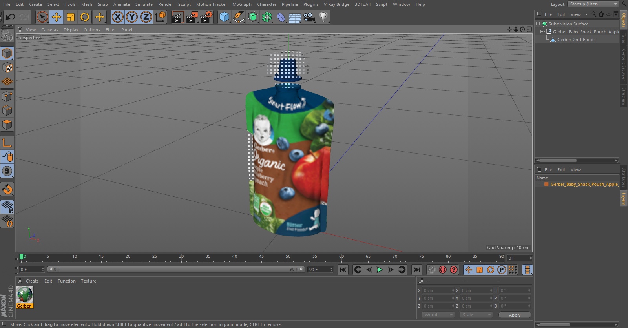Open array modeling objects icon
The width and height of the screenshot is (628, 328).
pyautogui.click(x=267, y=17)
